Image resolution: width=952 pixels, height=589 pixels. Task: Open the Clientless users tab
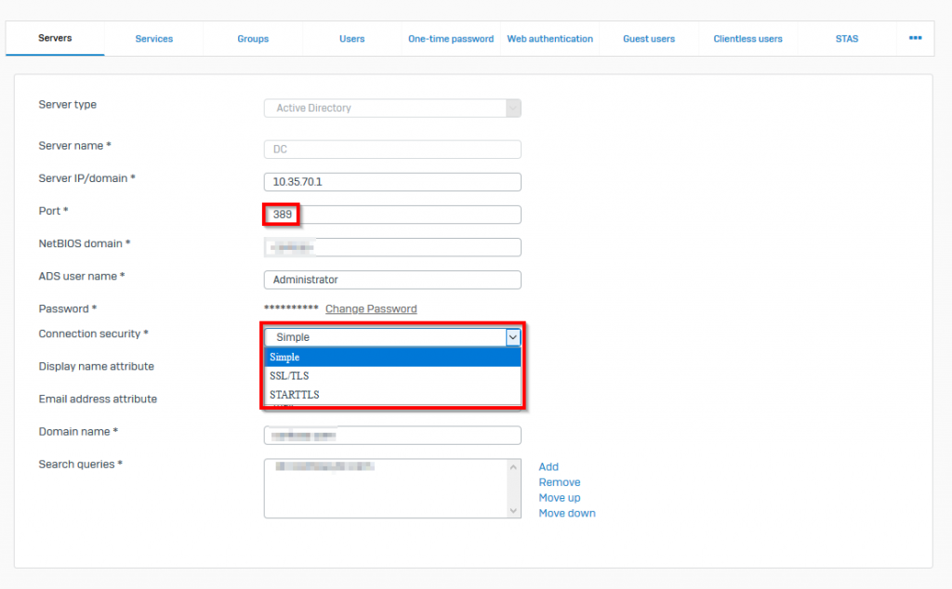point(747,39)
